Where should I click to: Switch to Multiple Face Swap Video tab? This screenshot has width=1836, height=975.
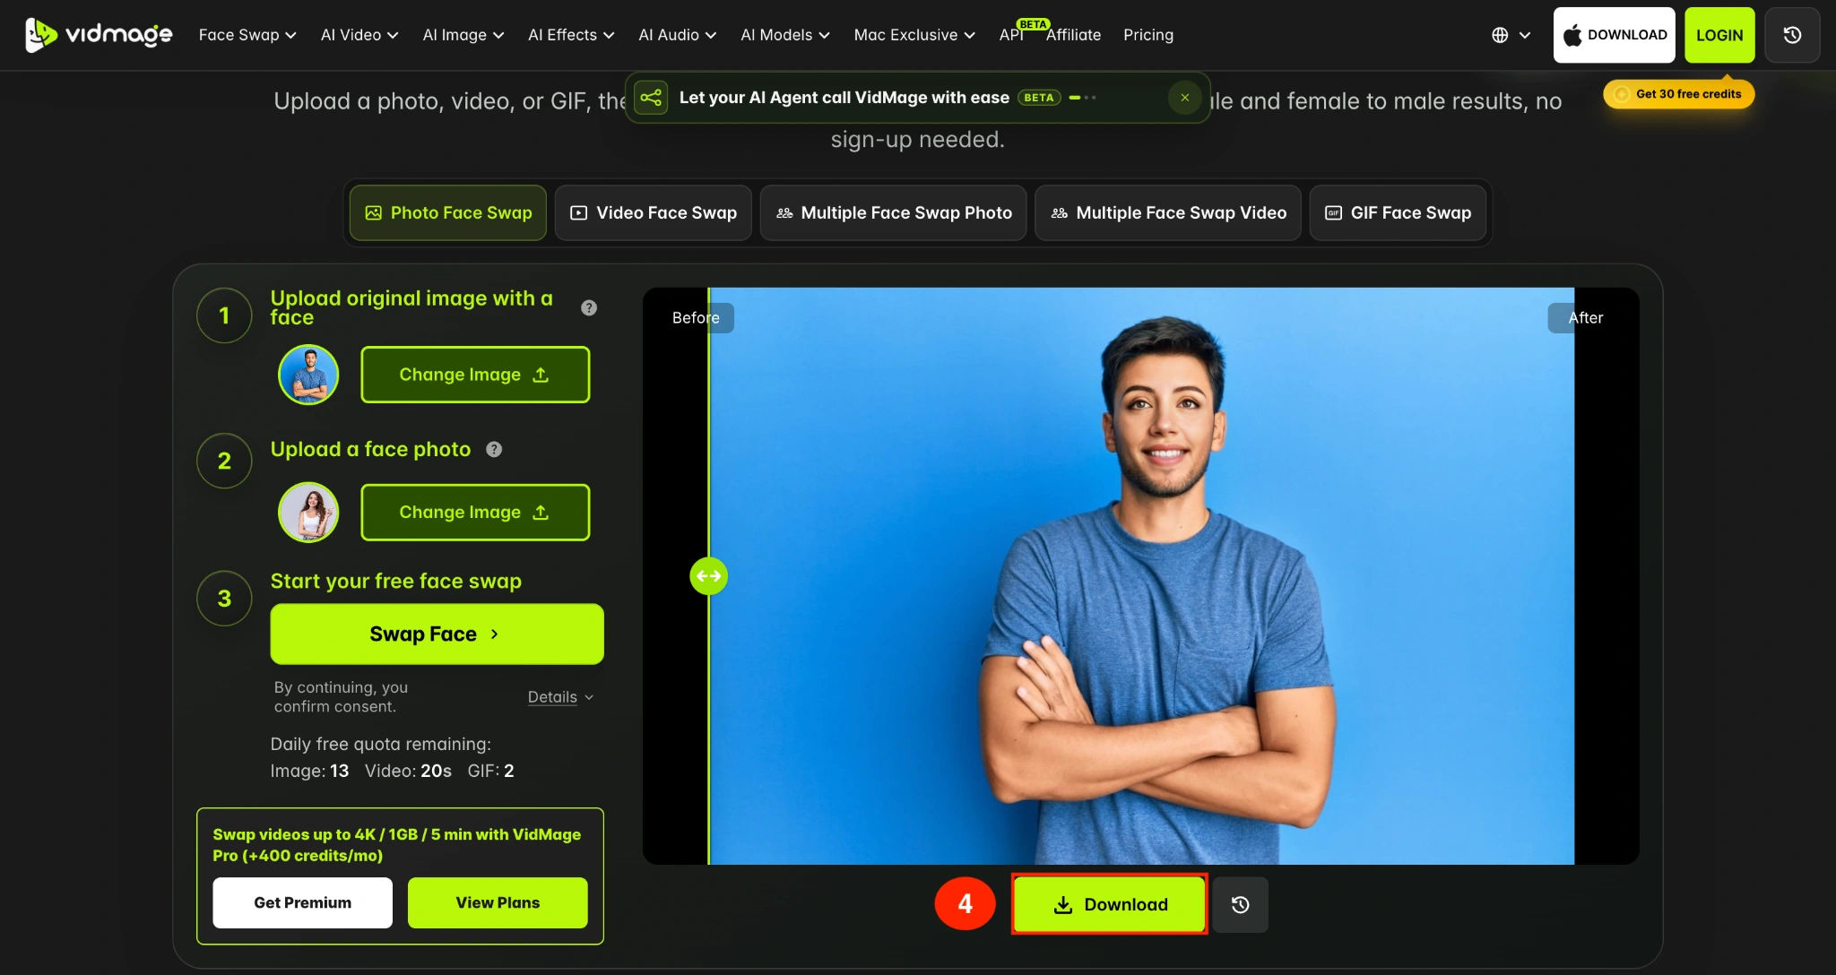pyautogui.click(x=1168, y=212)
